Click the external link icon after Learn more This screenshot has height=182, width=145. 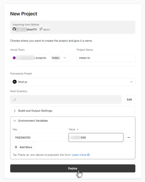[88, 155]
